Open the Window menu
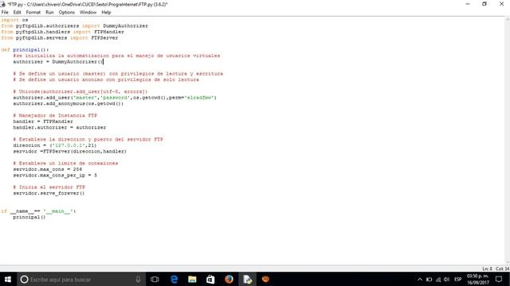The image size is (510, 286). tap(88, 13)
